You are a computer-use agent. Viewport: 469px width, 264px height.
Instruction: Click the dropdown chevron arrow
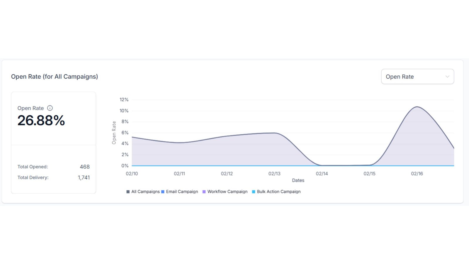(447, 77)
